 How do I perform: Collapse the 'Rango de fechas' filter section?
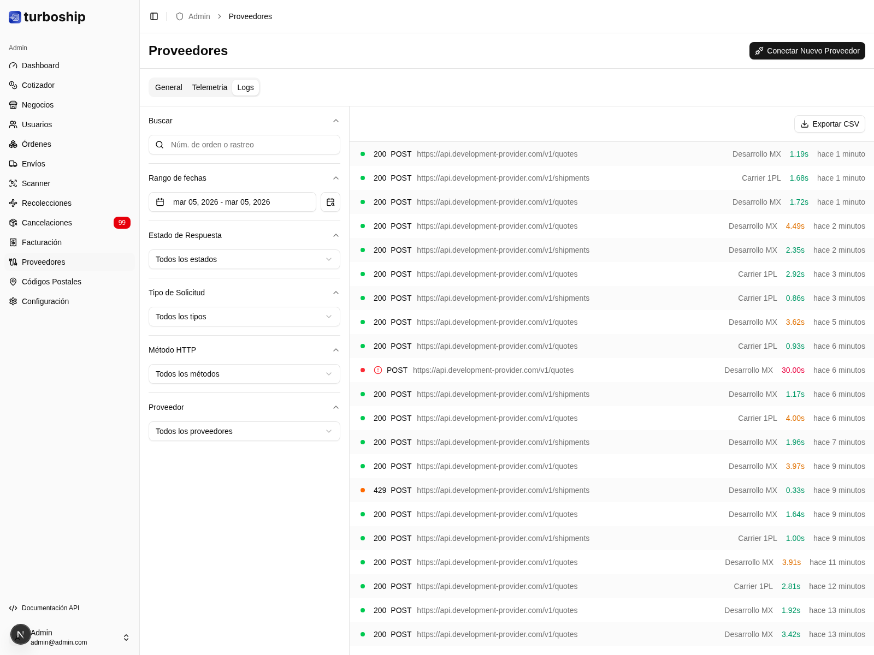[336, 178]
